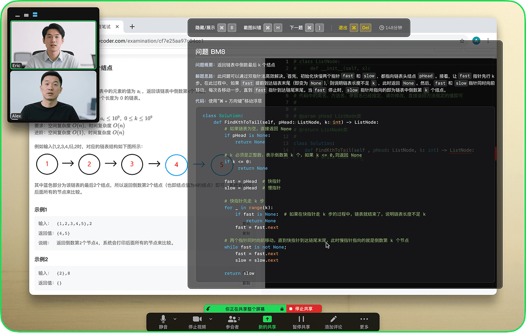This screenshot has width=526, height=333.
Task: Click the 示例2 heading
Action: tap(41, 259)
